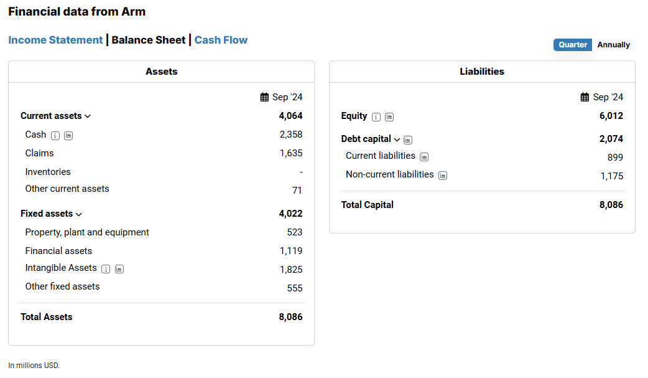Collapse the Debt capital section

pos(397,139)
